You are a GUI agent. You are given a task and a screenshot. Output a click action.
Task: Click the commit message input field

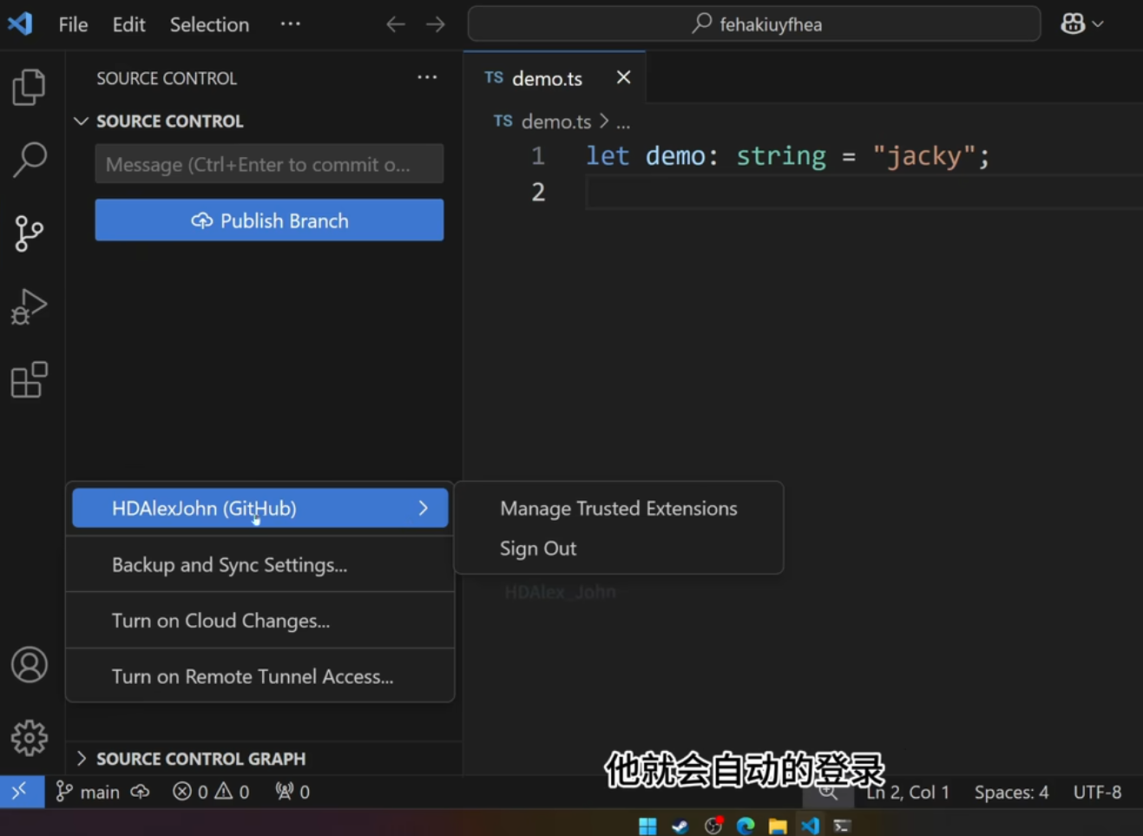[269, 164]
